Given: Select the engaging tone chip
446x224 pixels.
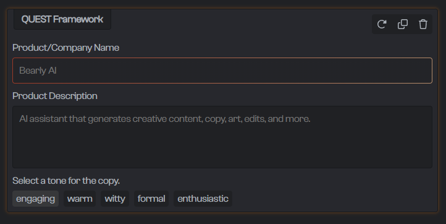Looking at the screenshot, I should [36, 199].
